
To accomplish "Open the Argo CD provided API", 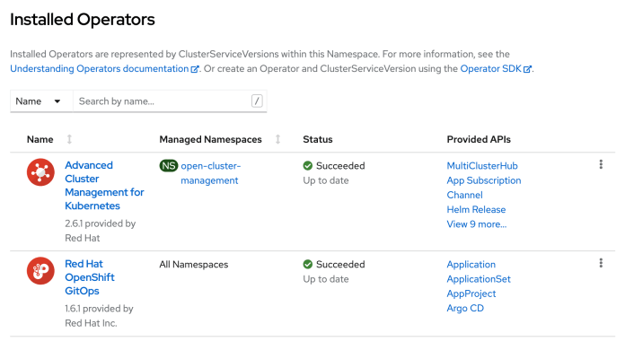I will click(x=465, y=308).
